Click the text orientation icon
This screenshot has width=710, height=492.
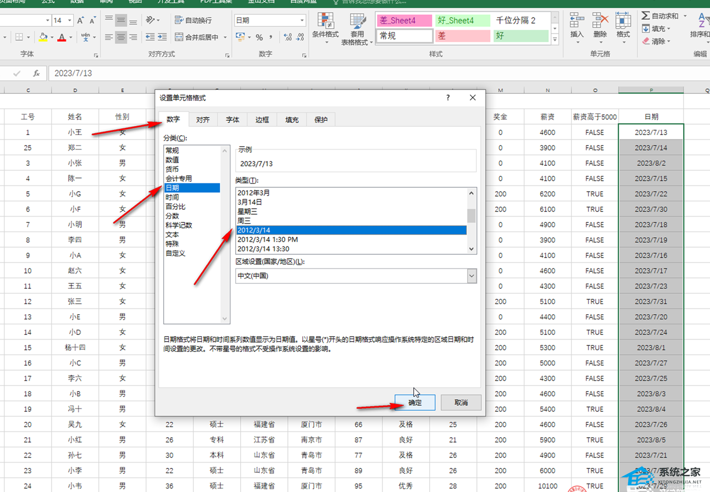[x=150, y=20]
